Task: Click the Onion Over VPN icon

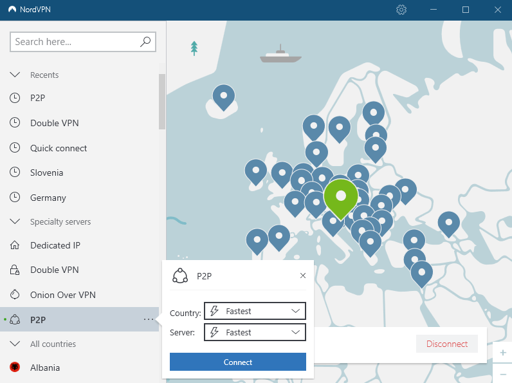Action: click(x=15, y=294)
